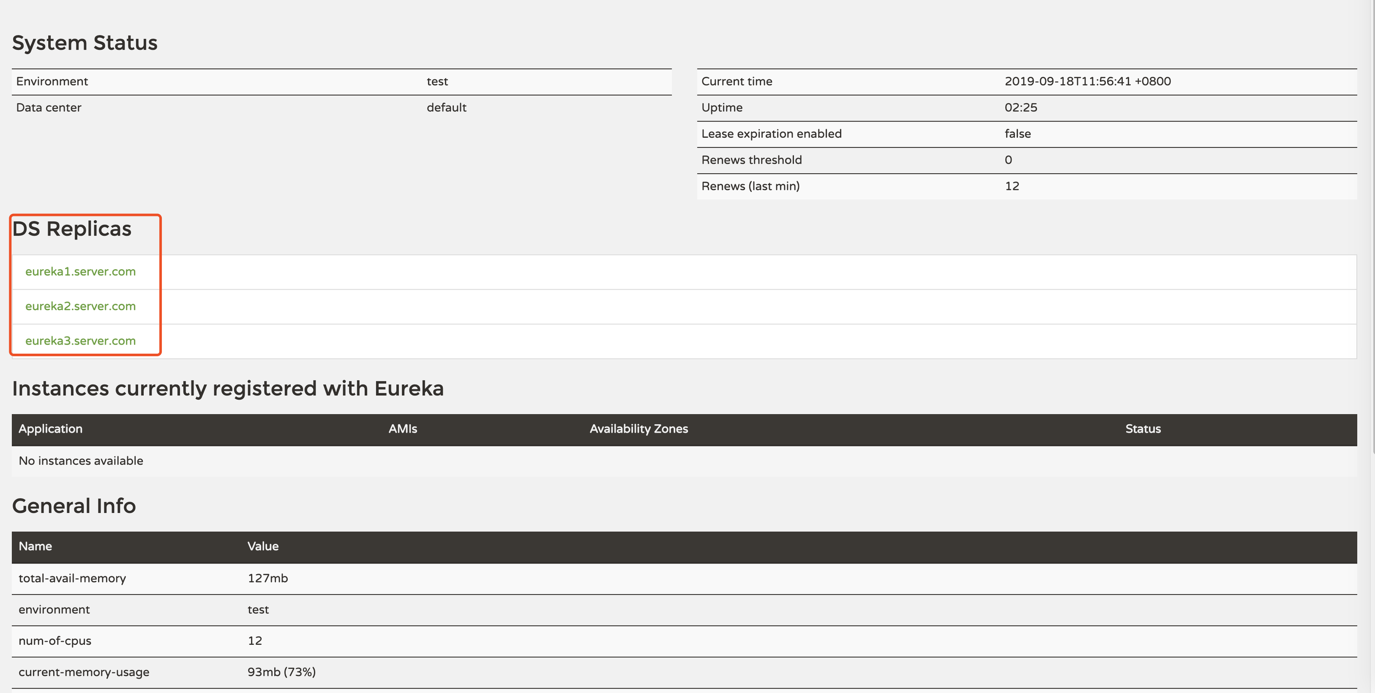Select the Renews (last min) value 12
The width and height of the screenshot is (1375, 693).
(x=1012, y=186)
